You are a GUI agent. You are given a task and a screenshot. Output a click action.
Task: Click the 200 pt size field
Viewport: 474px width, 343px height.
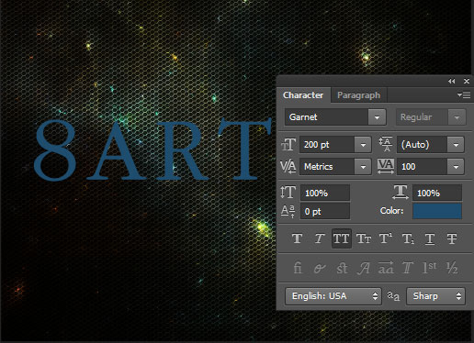click(x=327, y=144)
